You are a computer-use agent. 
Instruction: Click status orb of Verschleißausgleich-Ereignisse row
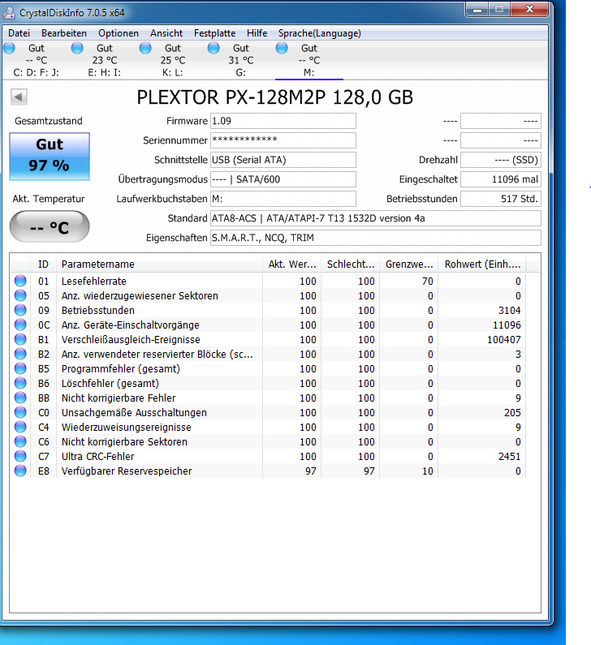[20, 339]
